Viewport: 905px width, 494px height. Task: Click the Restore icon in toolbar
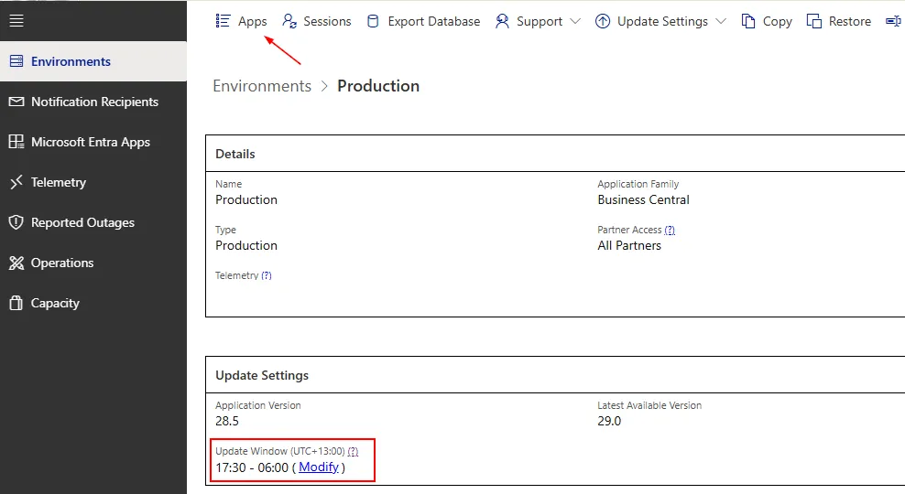click(x=813, y=21)
